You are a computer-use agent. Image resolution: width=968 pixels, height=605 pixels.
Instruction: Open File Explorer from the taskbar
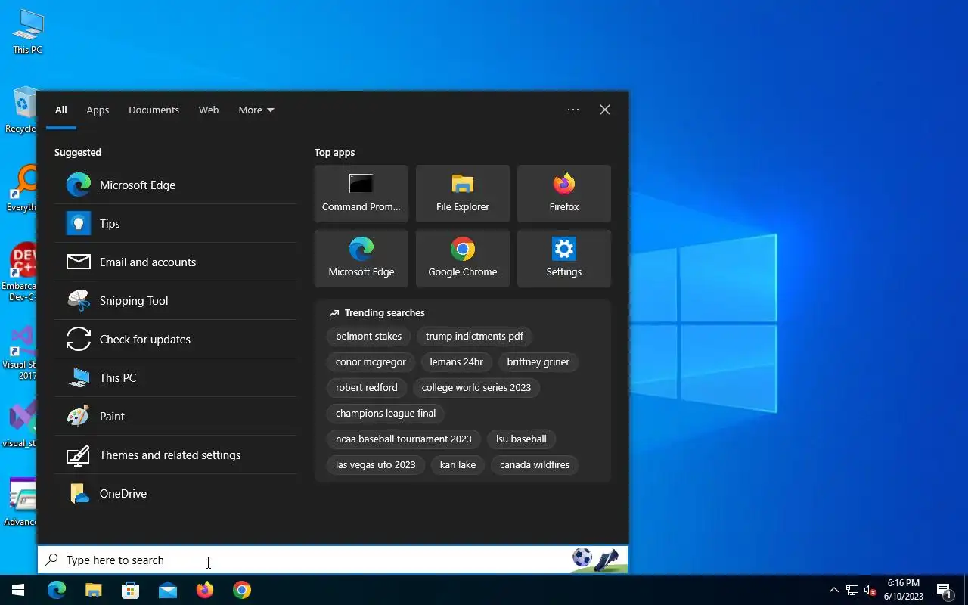94,590
